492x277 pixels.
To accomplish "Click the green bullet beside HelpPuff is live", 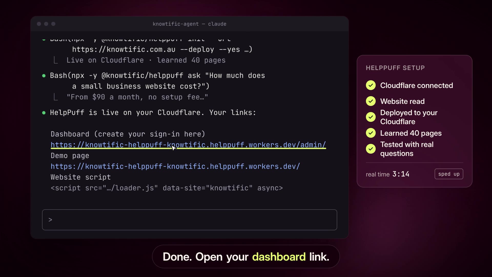I will point(44,113).
